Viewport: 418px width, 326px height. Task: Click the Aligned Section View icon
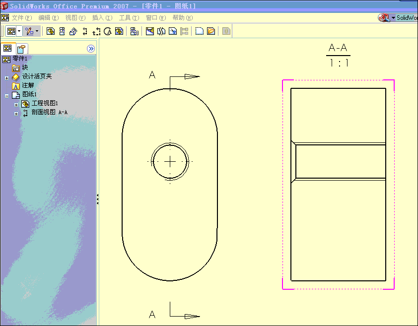pos(96,31)
